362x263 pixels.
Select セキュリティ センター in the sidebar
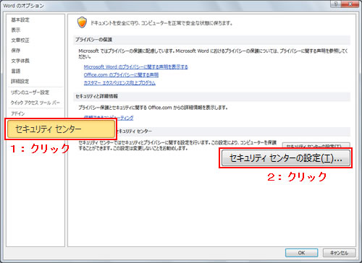coord(61,129)
